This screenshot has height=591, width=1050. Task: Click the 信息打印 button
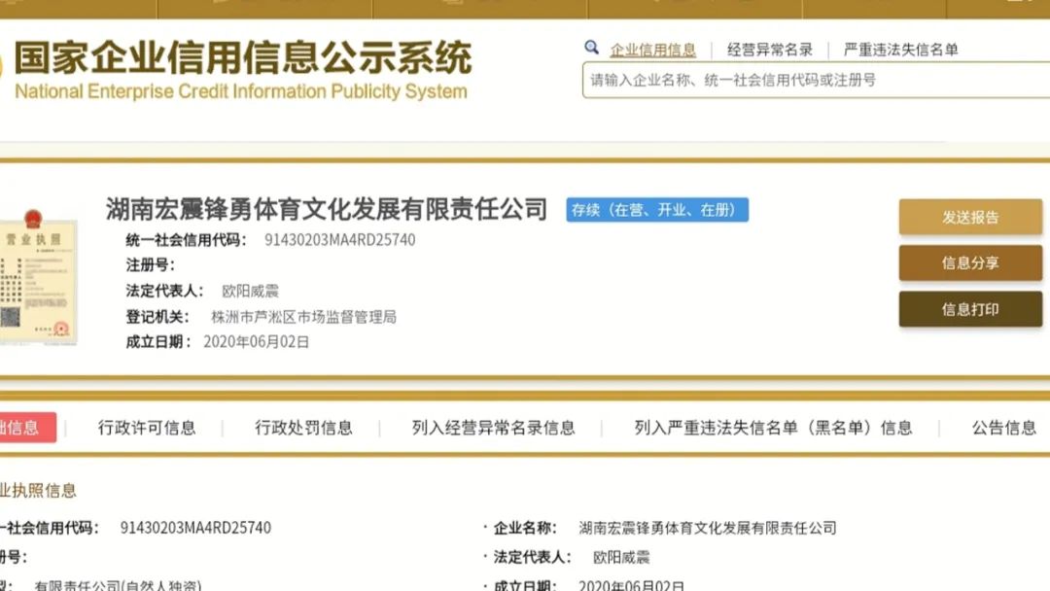(x=970, y=309)
